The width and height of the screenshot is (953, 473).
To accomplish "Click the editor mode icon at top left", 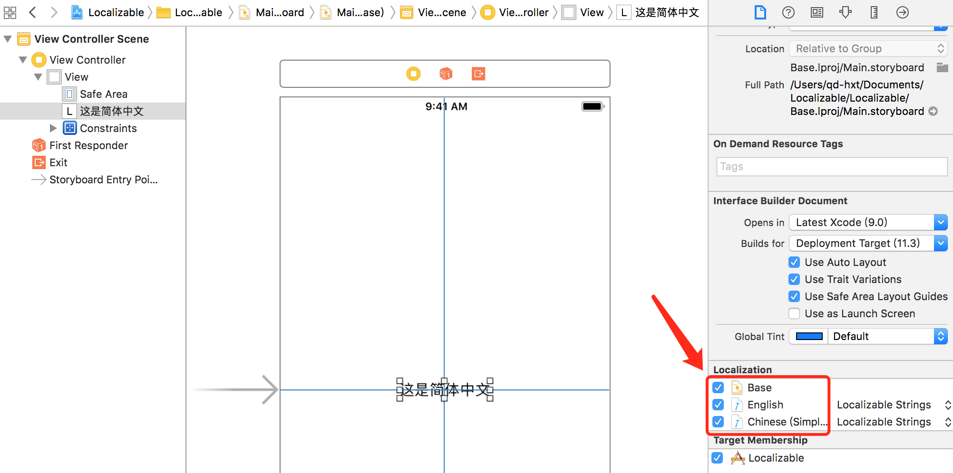I will pos(10,12).
